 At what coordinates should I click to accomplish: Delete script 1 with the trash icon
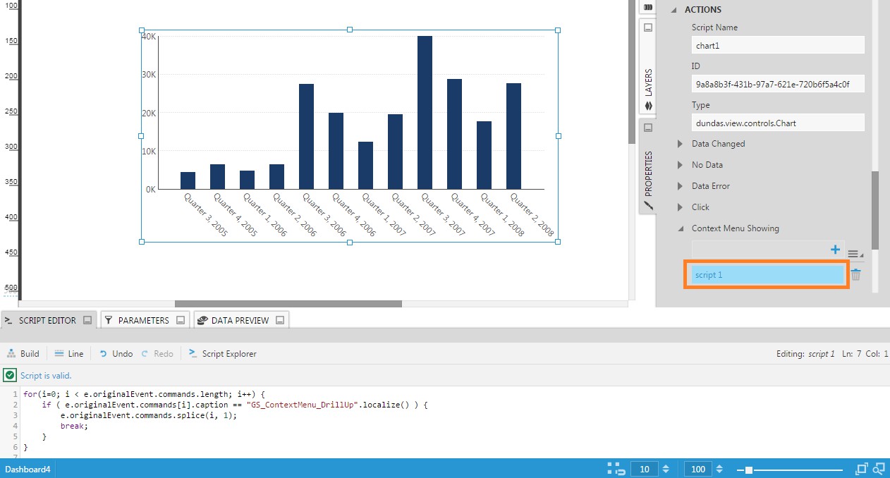855,275
